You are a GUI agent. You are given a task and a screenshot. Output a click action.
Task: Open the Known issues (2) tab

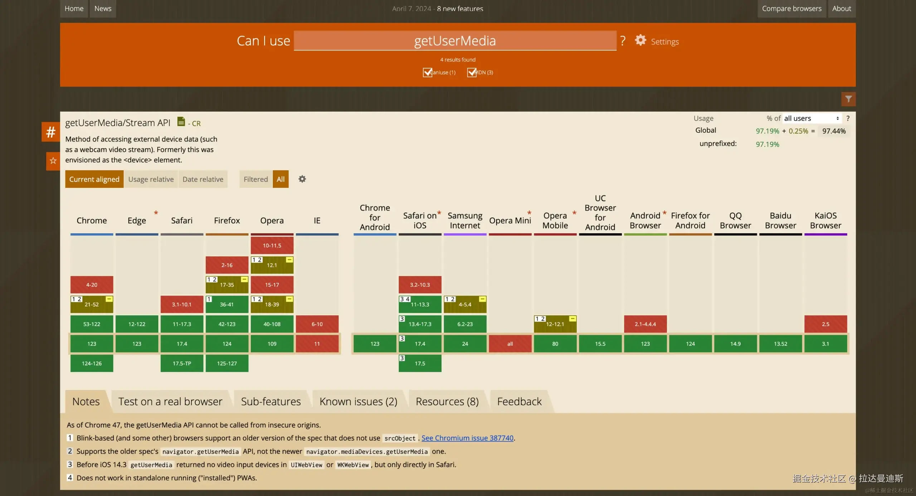358,402
